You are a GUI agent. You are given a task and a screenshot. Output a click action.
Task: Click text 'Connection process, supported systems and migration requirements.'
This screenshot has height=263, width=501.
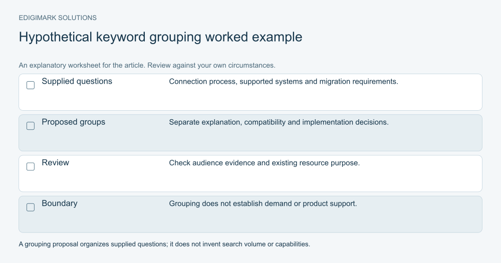pos(284,82)
